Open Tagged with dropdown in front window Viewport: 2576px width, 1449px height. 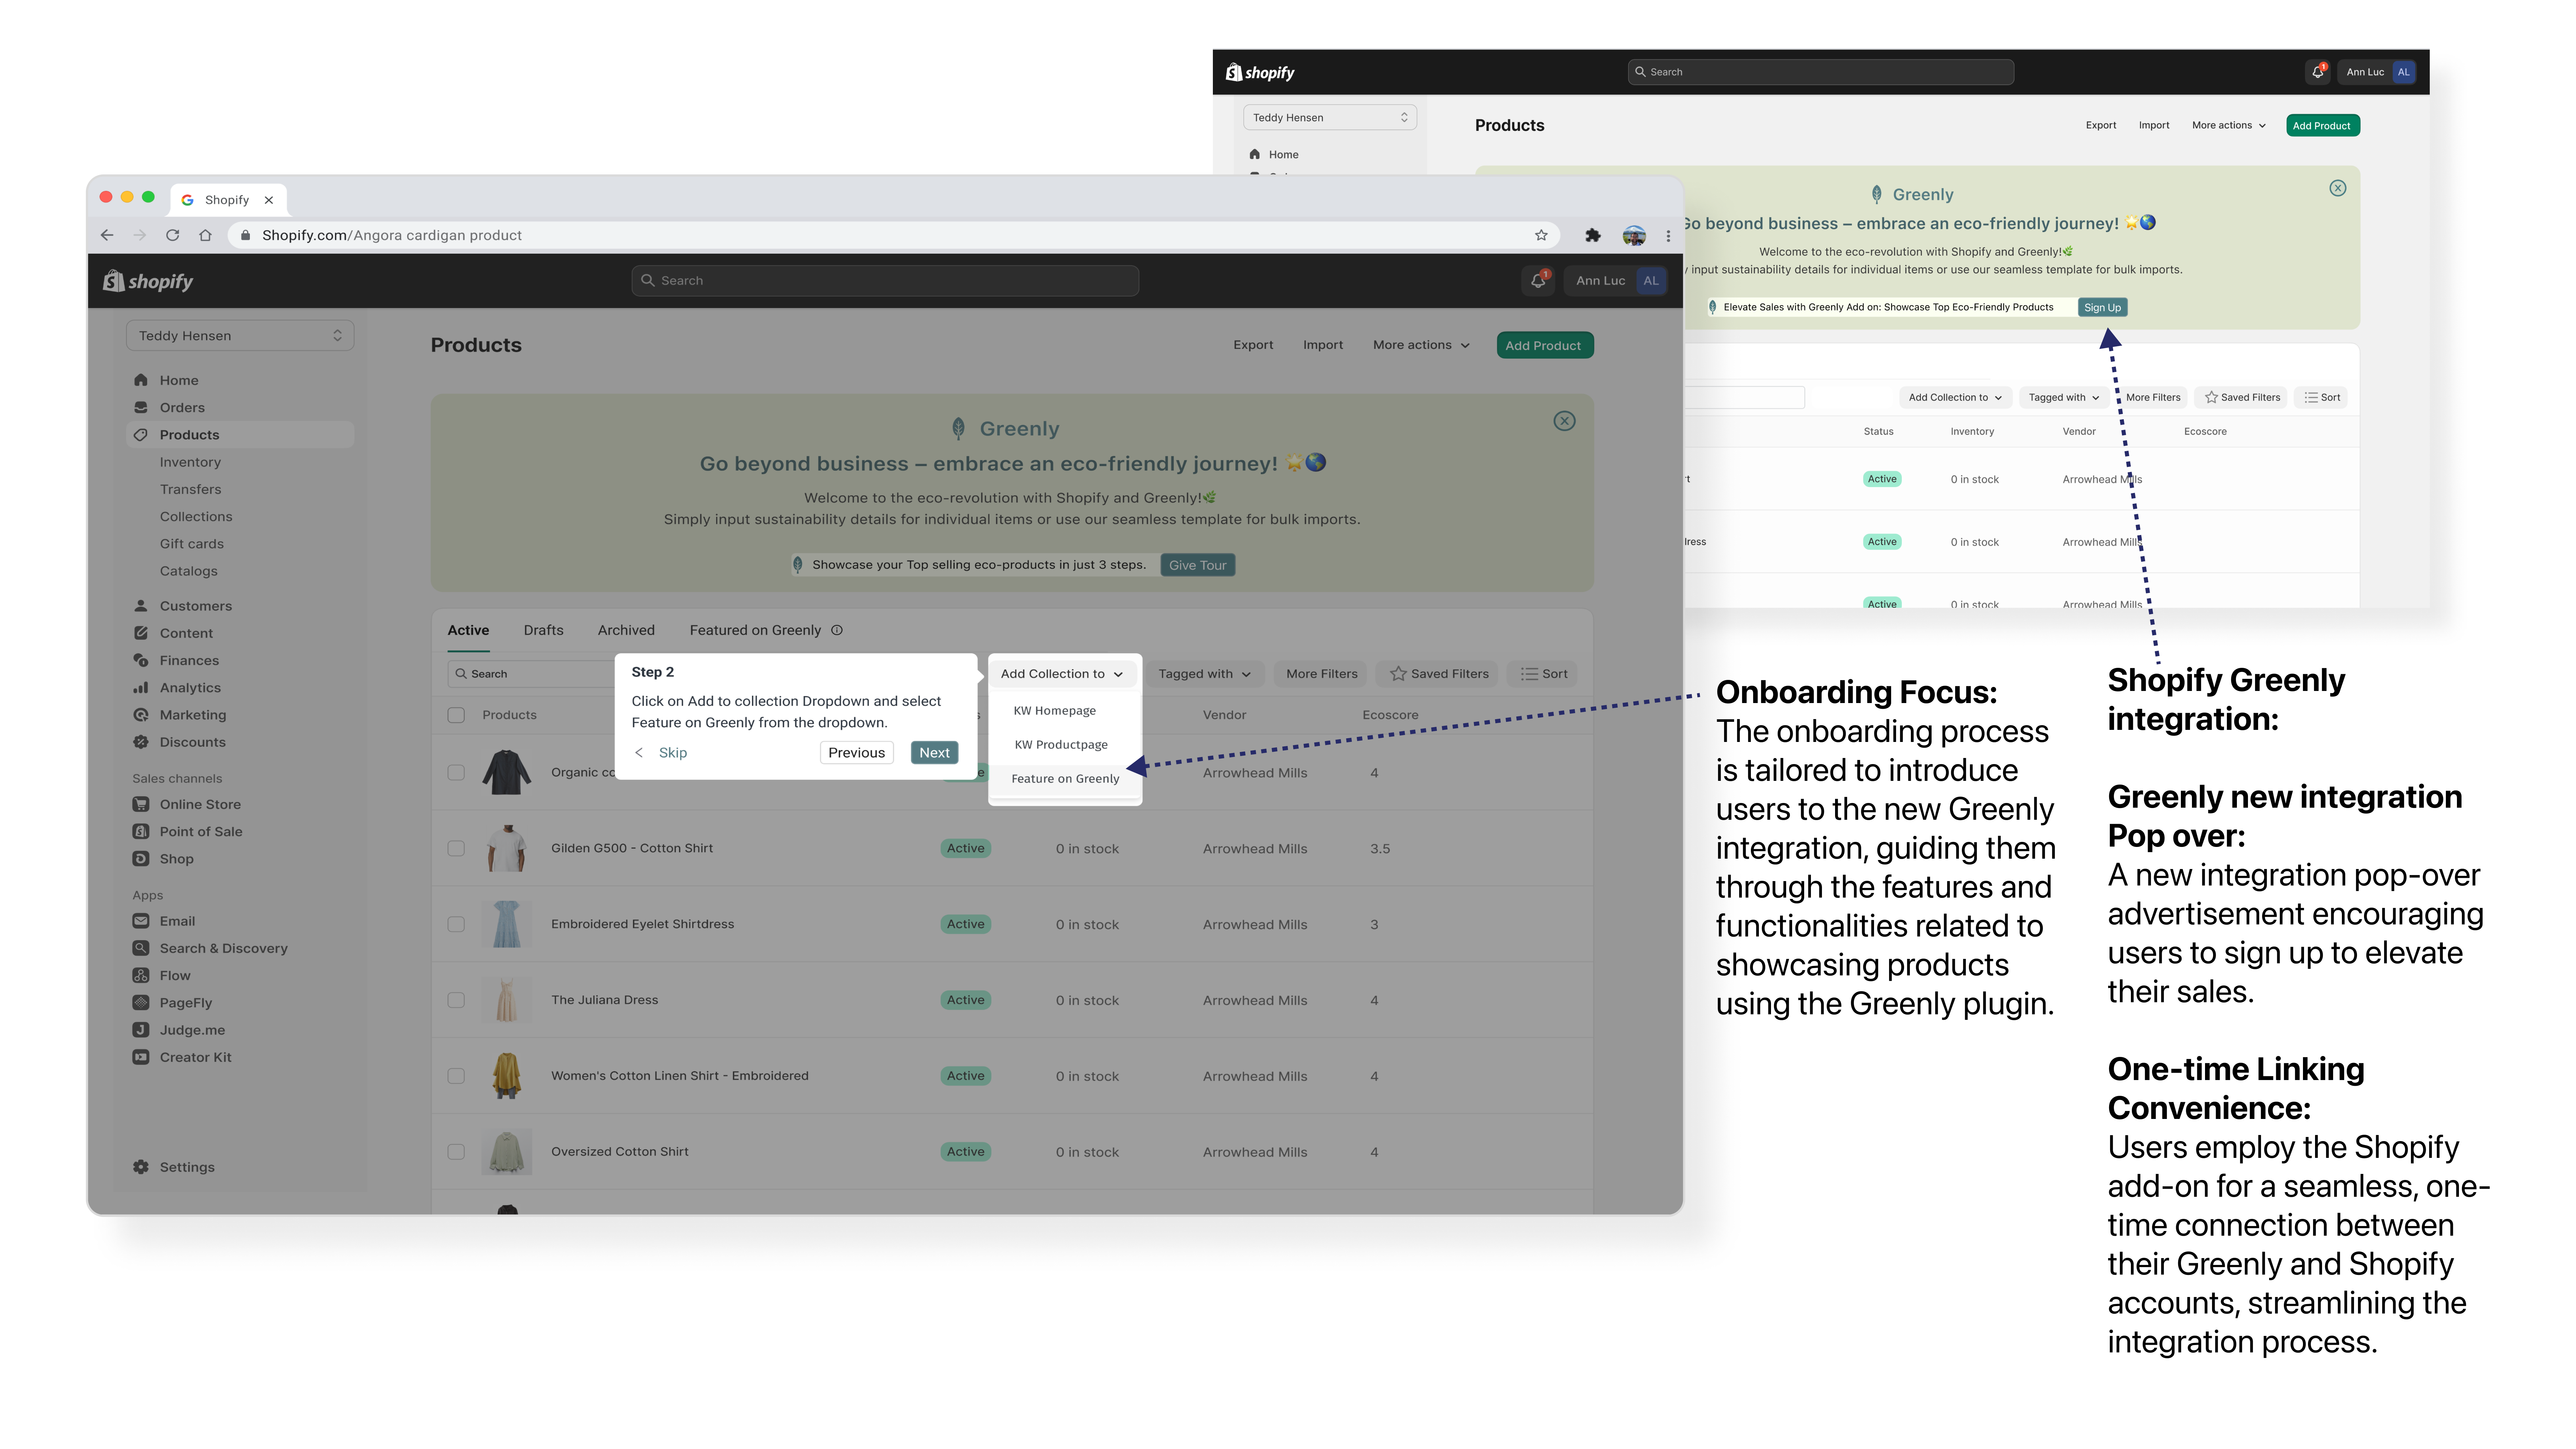coord(1204,674)
